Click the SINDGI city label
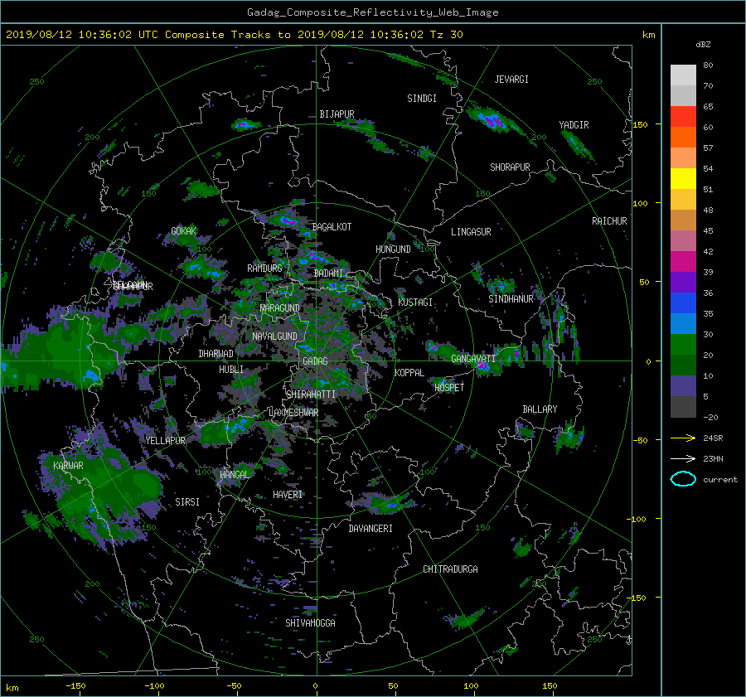Screen dimensions: 746x697 tap(422, 98)
